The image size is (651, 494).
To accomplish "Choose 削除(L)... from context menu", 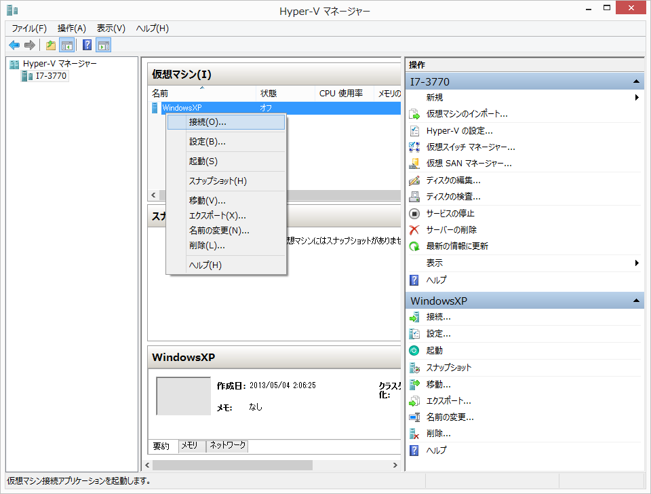I will point(226,246).
